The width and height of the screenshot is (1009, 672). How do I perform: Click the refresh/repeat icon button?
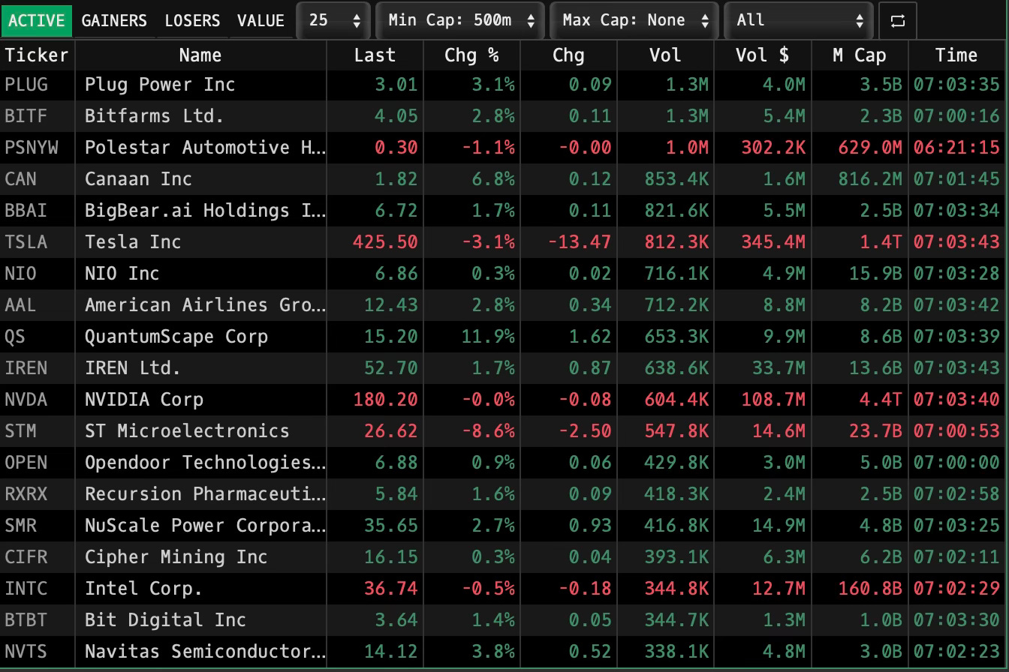pos(897,20)
